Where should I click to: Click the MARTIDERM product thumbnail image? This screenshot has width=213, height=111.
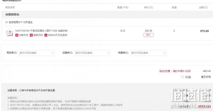coord(9,33)
